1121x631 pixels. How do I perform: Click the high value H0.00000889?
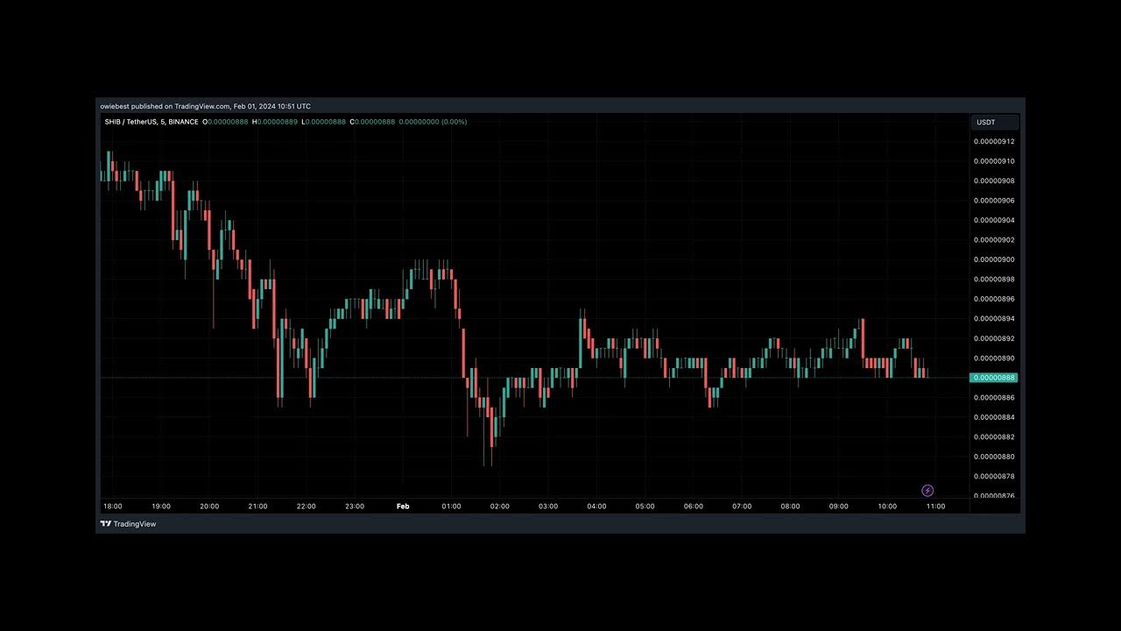pos(274,122)
